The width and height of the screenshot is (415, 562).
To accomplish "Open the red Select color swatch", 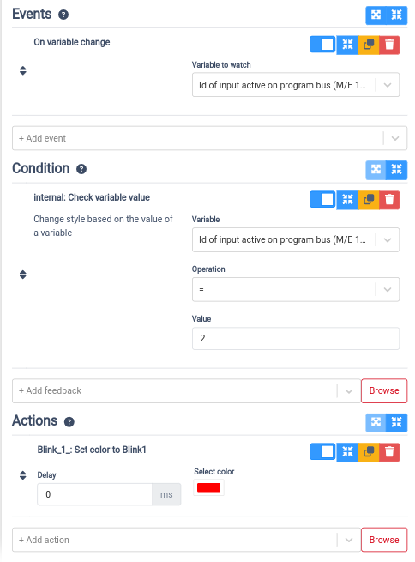I will pos(208,487).
